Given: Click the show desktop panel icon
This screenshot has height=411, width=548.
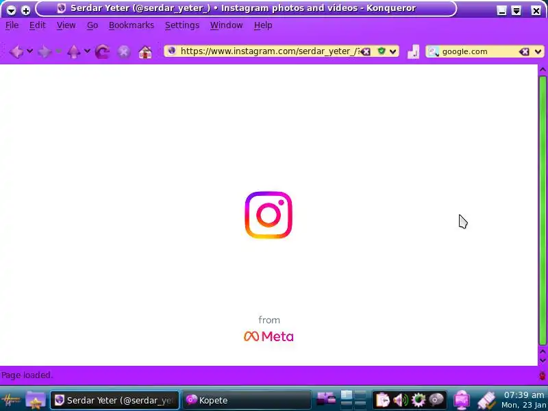Looking at the screenshot, I should (326, 399).
